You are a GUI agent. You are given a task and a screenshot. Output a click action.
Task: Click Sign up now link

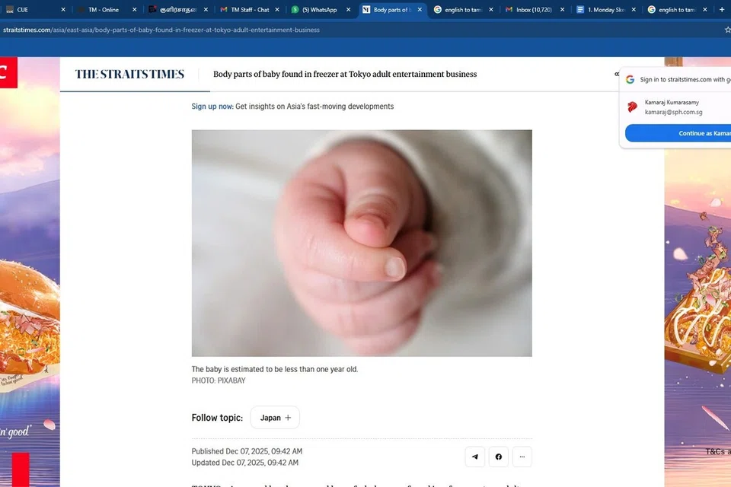[x=212, y=107]
